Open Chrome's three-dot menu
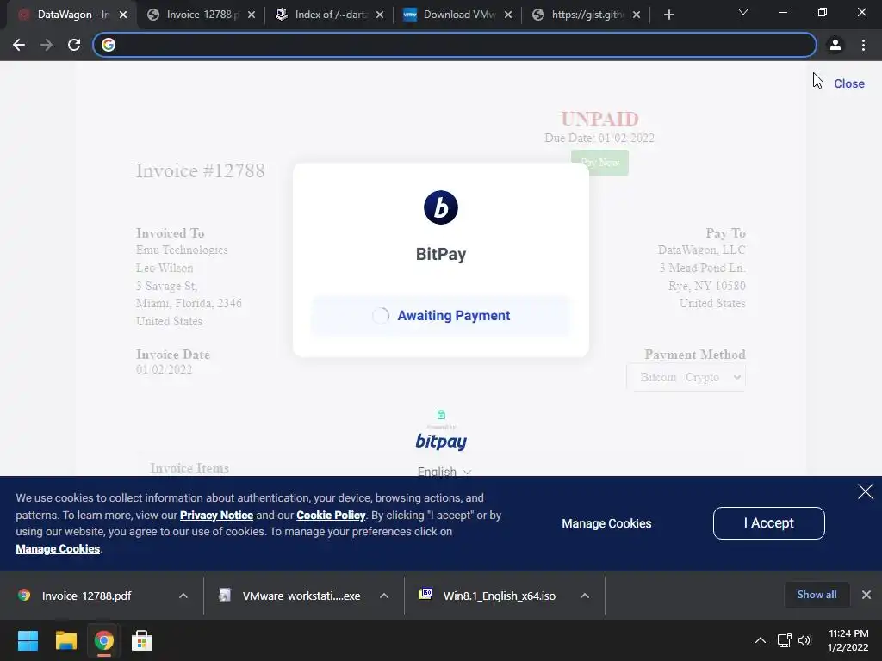The image size is (882, 661). pyautogui.click(x=863, y=45)
